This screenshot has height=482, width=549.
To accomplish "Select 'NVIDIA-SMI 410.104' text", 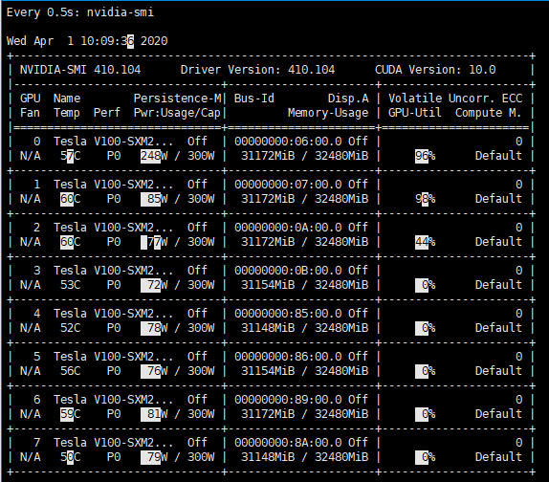I will pyautogui.click(x=80, y=70).
